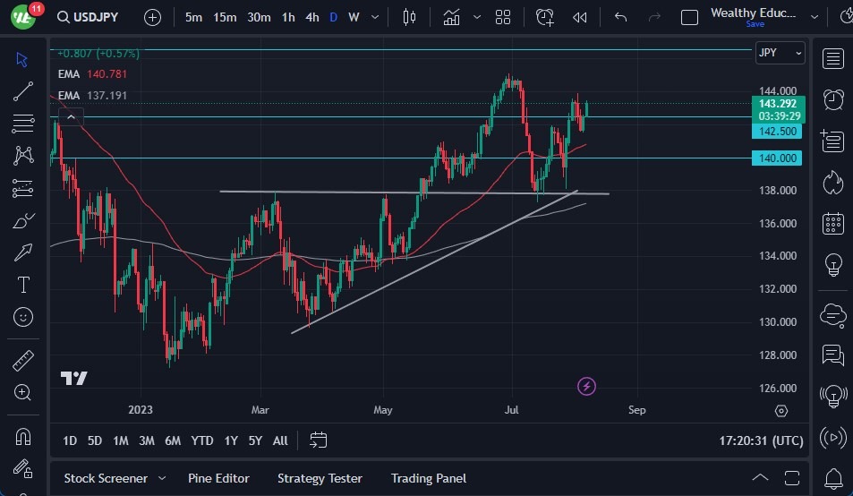The image size is (853, 496).
Task: Switch to 1h timeframe
Action: pyautogui.click(x=288, y=17)
